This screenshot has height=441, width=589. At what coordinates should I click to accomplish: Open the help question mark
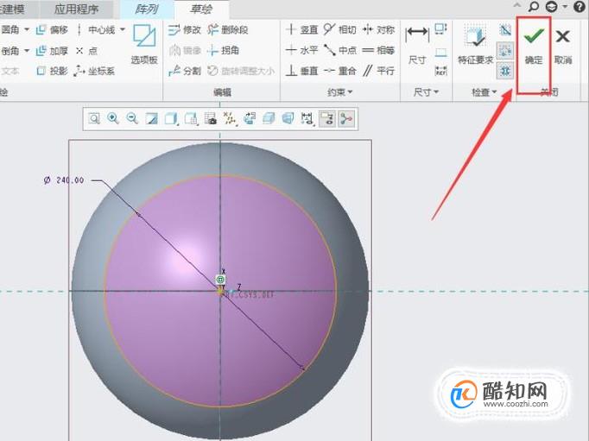coord(580,6)
